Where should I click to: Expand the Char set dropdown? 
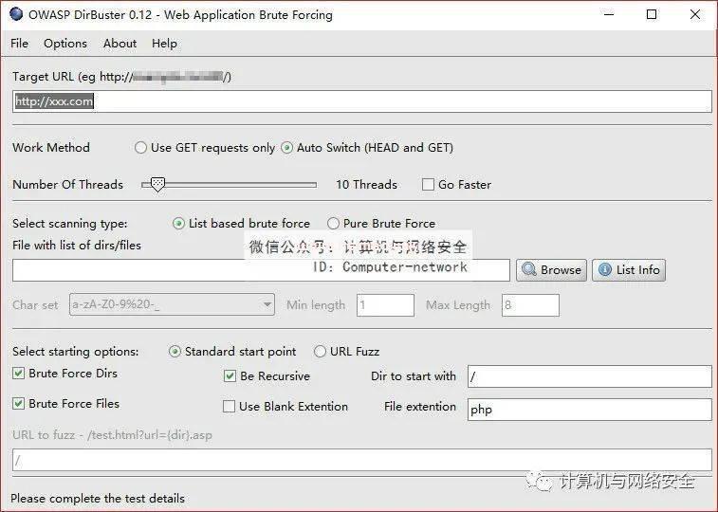coord(267,305)
